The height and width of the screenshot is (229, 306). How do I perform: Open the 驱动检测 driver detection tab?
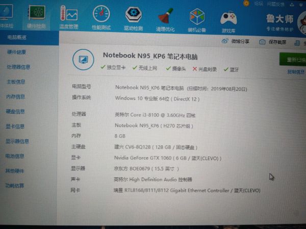coord(134,19)
